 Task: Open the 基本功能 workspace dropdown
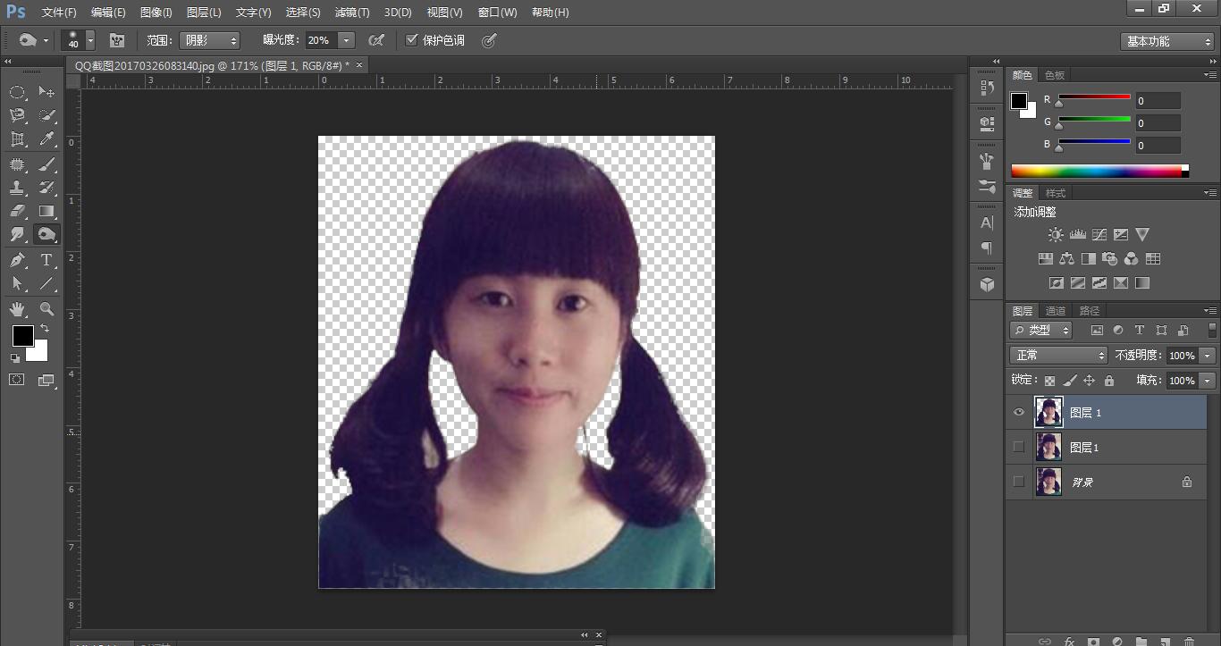1166,40
